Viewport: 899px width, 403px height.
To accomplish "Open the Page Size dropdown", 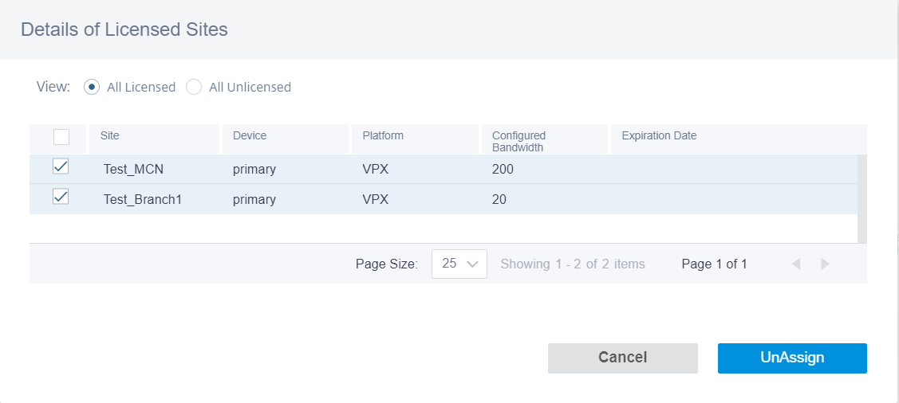I will [459, 264].
